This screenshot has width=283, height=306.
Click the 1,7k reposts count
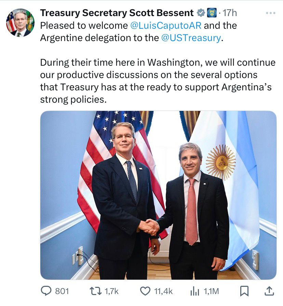111,291
